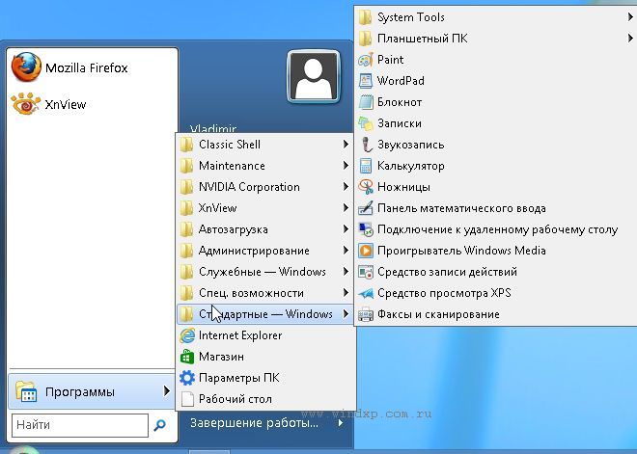Screen dimensions: 637x454
Task: Click the Программы menu label
Action: tap(80, 392)
